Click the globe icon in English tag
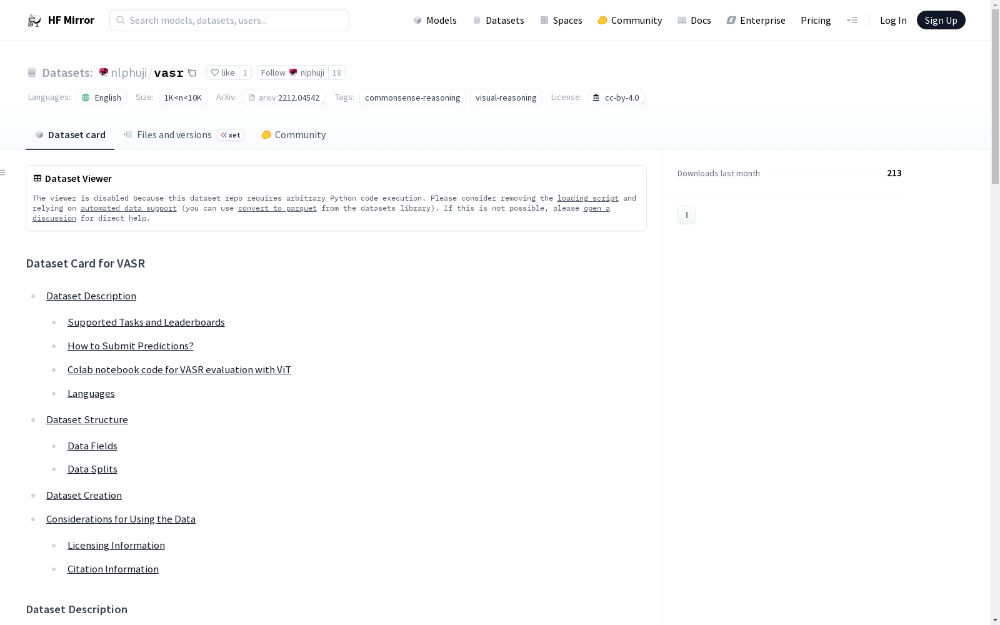Image resolution: width=1000 pixels, height=625 pixels. point(86,97)
